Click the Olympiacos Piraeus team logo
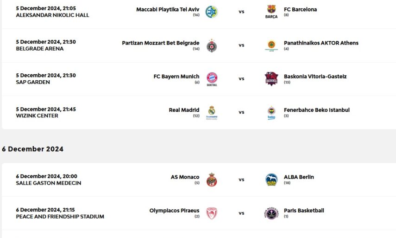This screenshot has width=396, height=238. (x=212, y=213)
